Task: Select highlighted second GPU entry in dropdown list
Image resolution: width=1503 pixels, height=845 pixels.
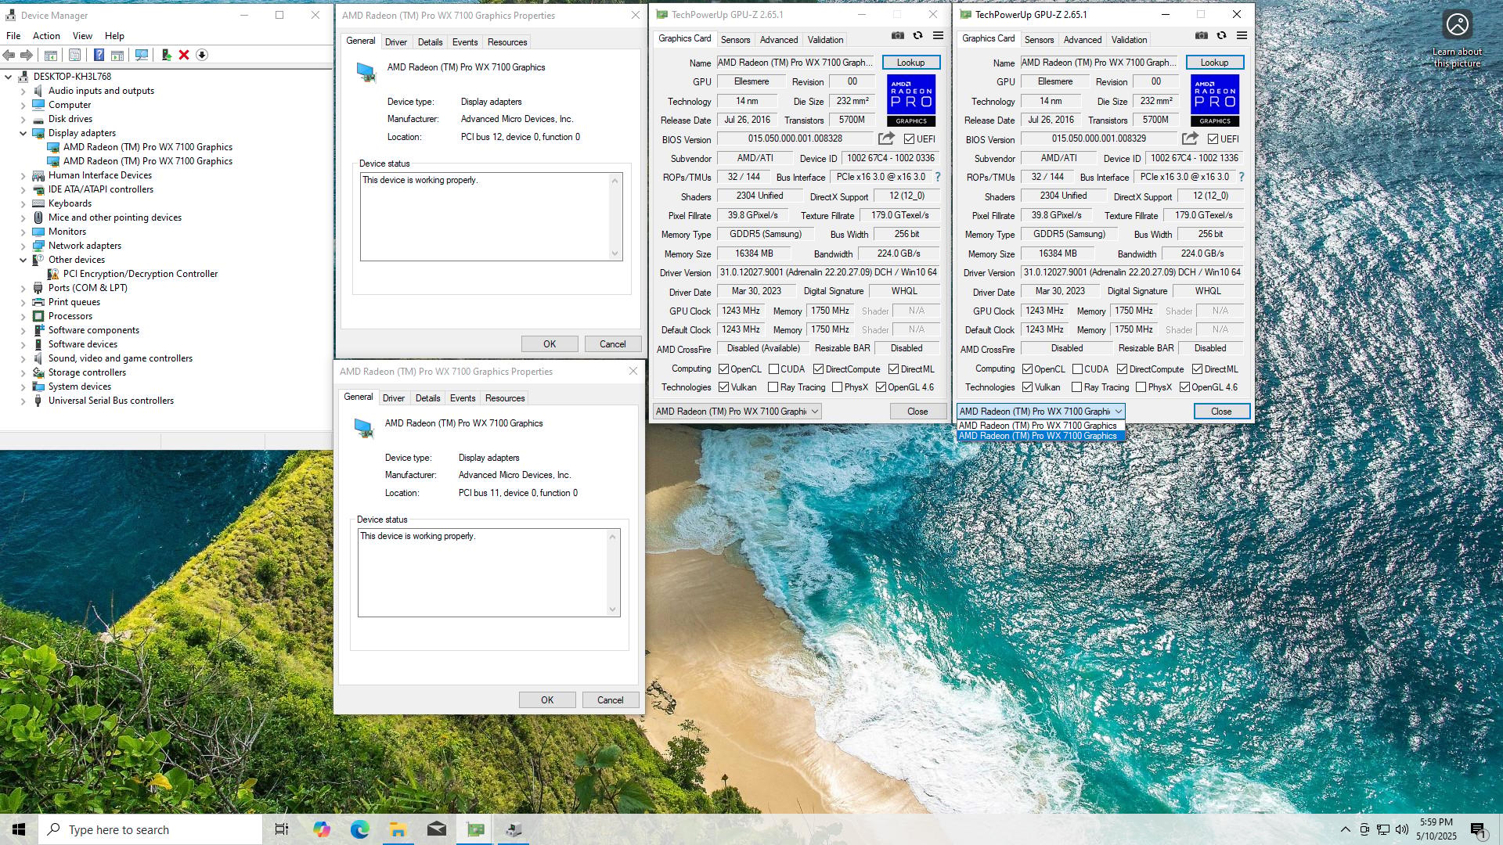Action: 1040,436
